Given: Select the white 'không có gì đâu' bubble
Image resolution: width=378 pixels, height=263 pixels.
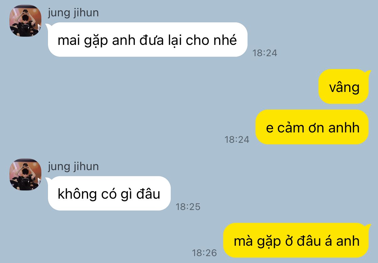Looking at the screenshot, I should (x=109, y=193).
